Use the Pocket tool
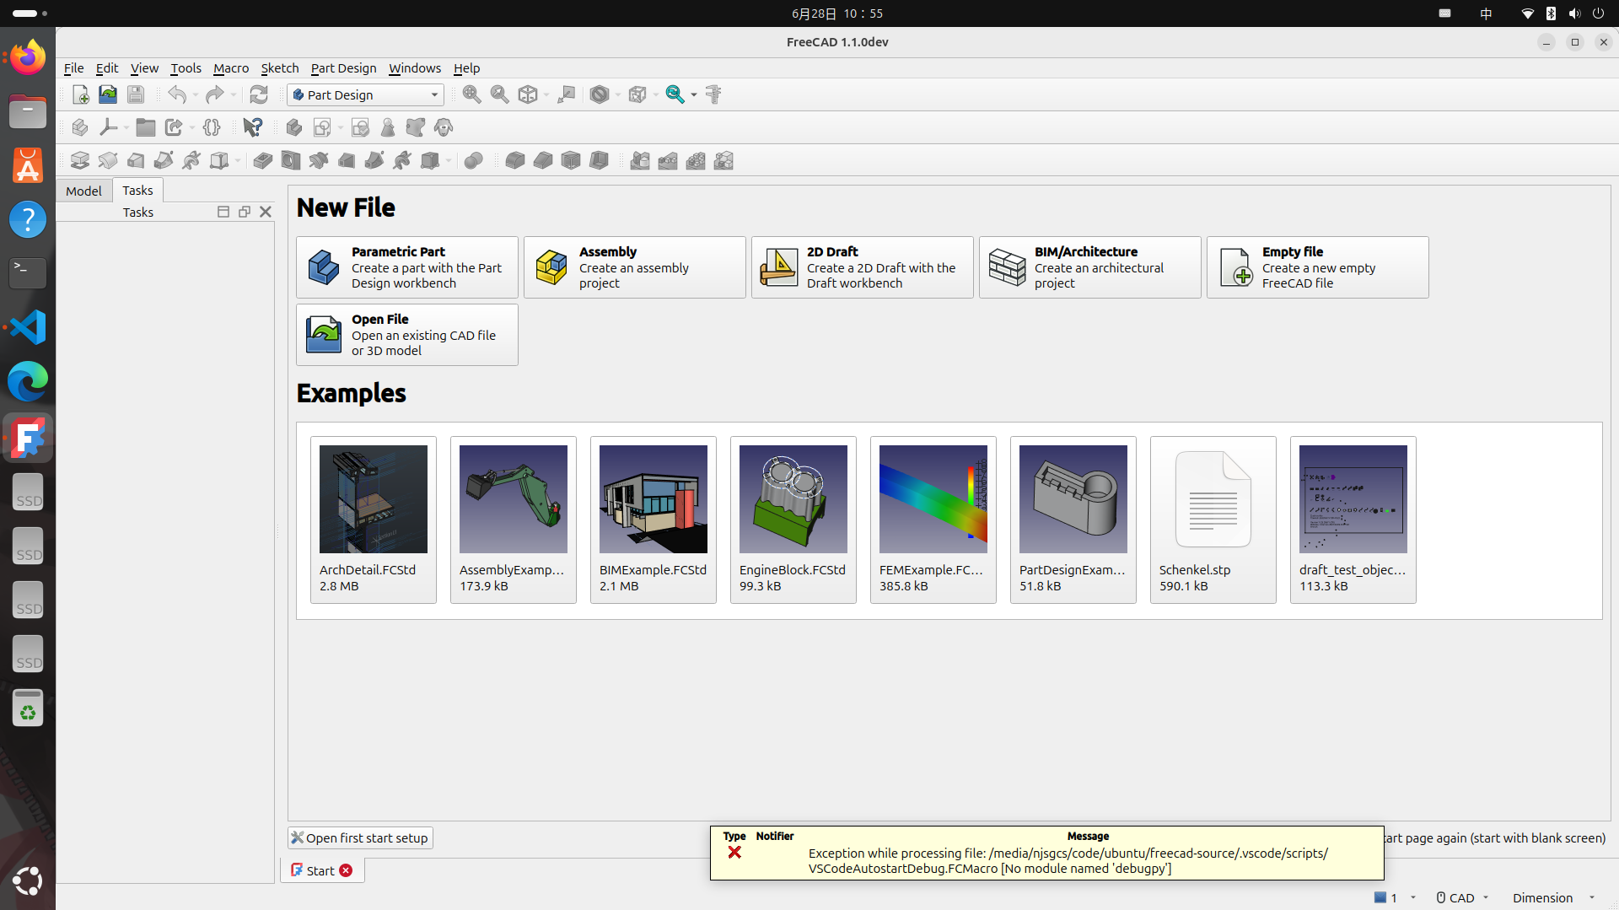Image resolution: width=1619 pixels, height=910 pixels. point(262,160)
